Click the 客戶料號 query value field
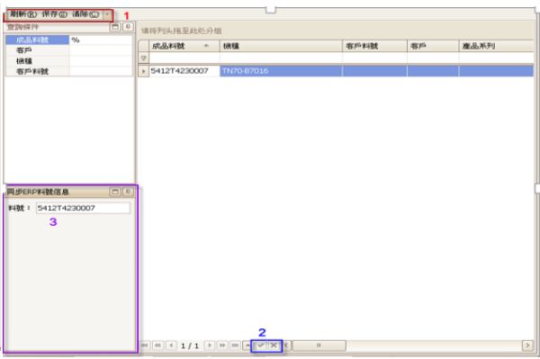540x359 pixels. [x=101, y=72]
